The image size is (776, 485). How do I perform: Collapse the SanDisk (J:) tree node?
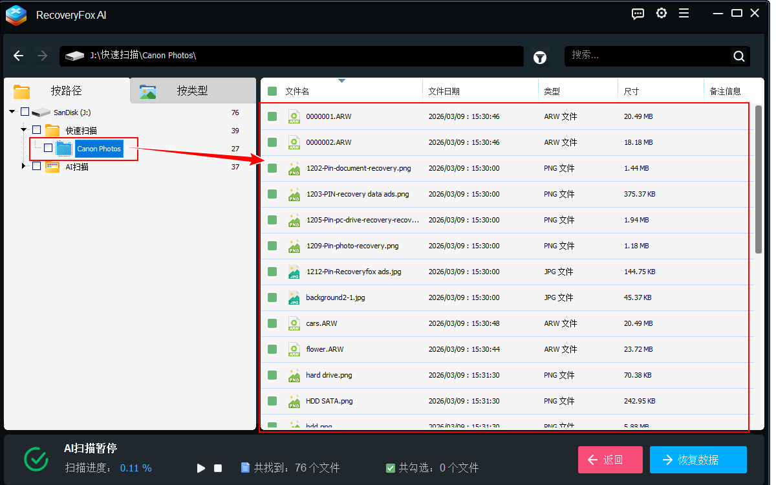click(x=12, y=112)
